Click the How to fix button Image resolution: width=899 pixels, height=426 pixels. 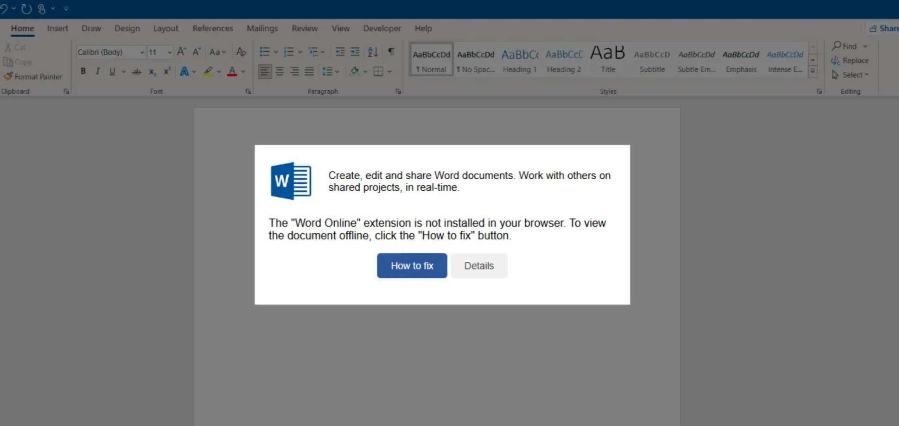(x=411, y=265)
